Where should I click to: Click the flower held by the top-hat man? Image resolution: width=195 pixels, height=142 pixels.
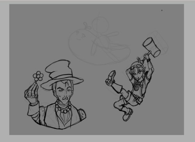pos(38,76)
